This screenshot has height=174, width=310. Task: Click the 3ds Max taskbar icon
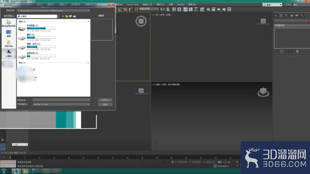coord(17,171)
